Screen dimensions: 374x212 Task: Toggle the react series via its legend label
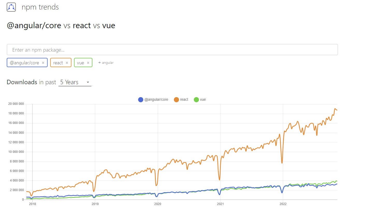184,100
